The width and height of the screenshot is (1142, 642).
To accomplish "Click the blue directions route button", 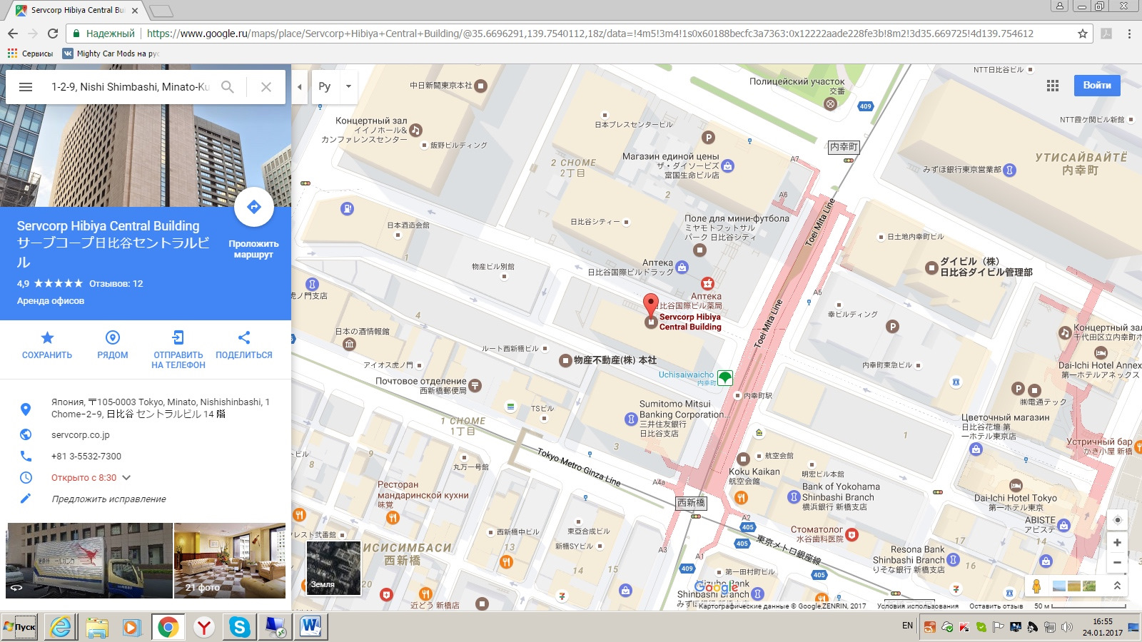I will tap(253, 207).
